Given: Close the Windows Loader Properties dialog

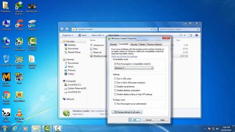Looking at the screenshot, I should pos(166,38).
